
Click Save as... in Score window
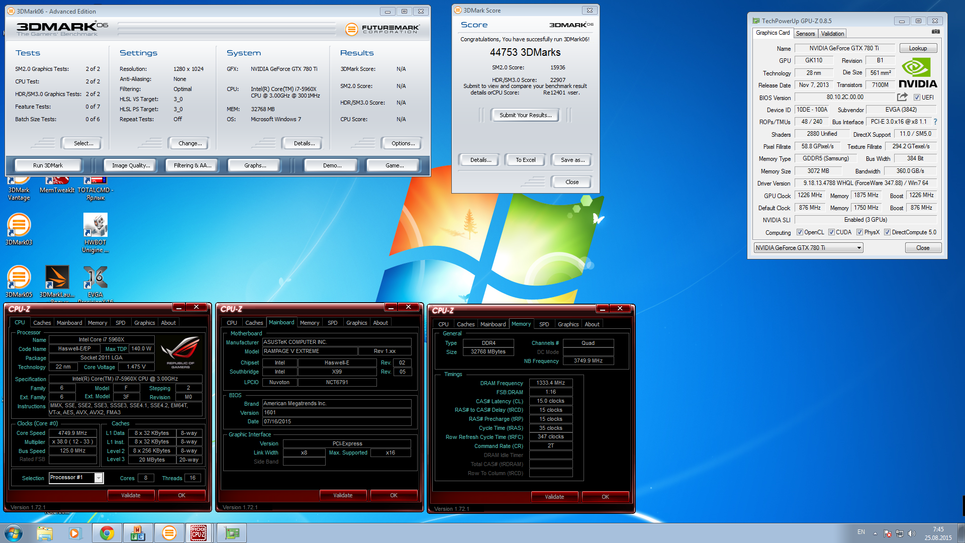572,160
